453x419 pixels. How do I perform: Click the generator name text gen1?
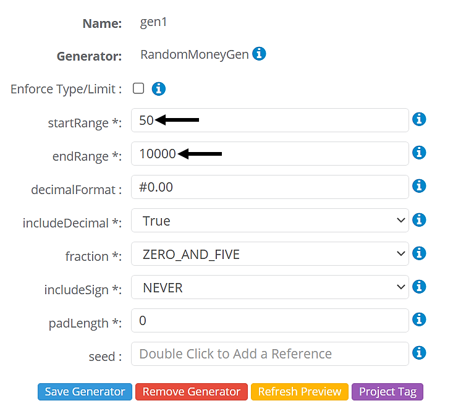tap(153, 22)
